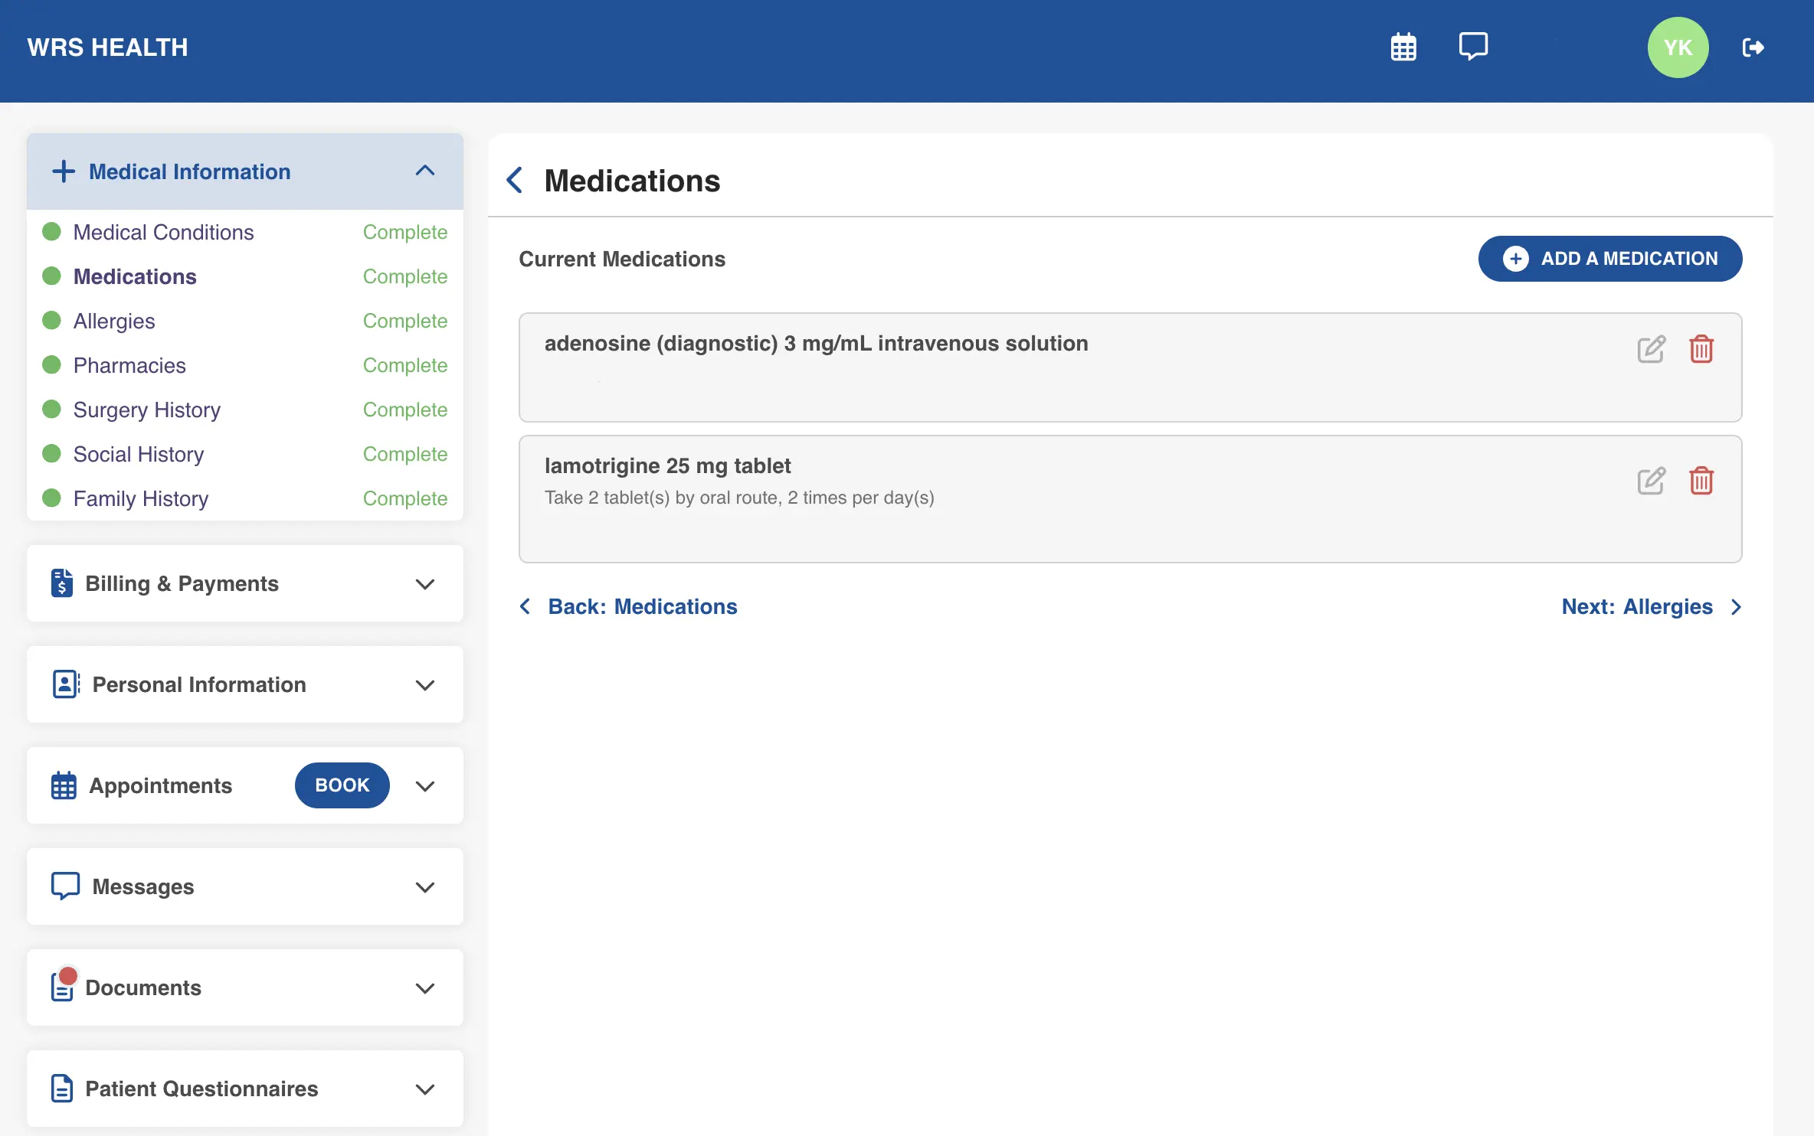Image resolution: width=1814 pixels, height=1136 pixels.
Task: Click the Billing & Payments invoice icon
Action: point(62,583)
